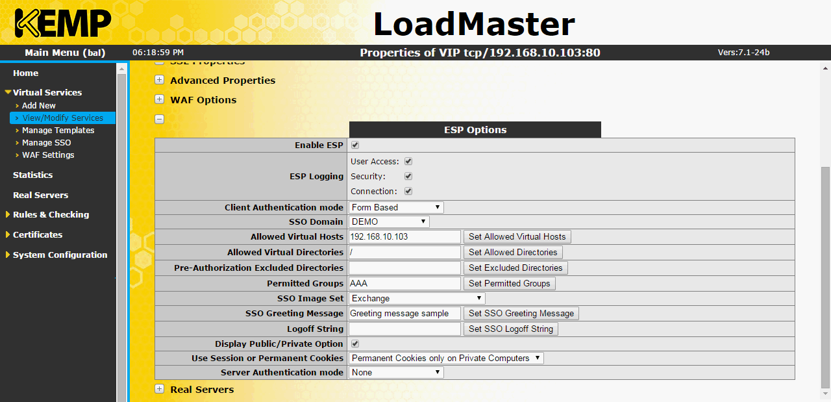Screen dimensions: 831x402
Task: Open the SSO Image Set dropdown
Action: (417, 299)
